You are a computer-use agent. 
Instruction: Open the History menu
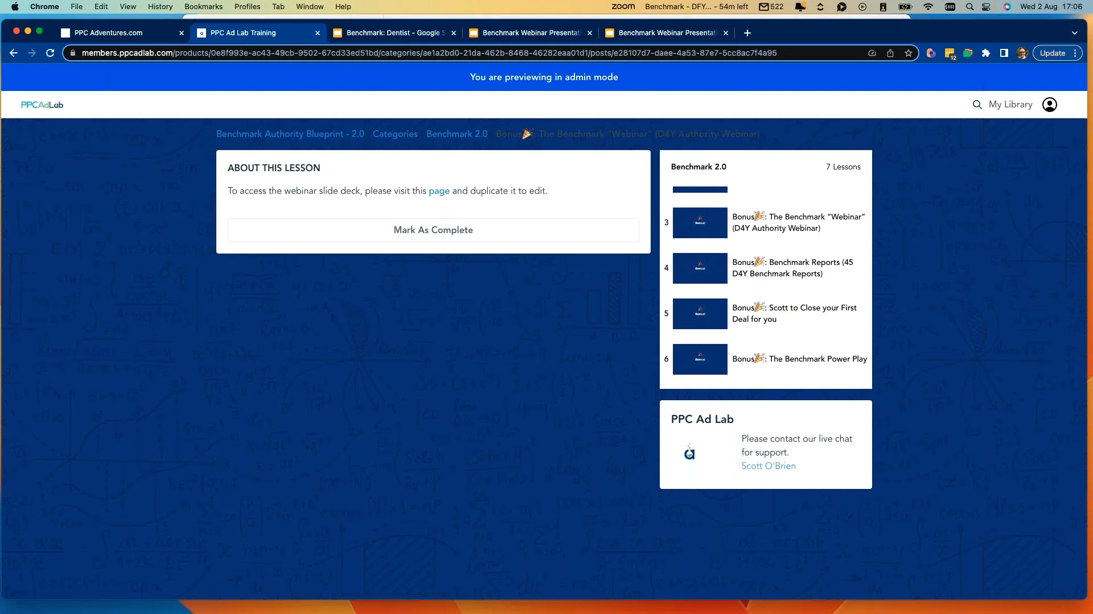coord(160,7)
